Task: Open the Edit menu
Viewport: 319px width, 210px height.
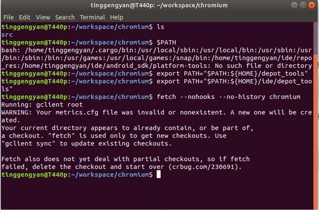Action: click(x=25, y=17)
